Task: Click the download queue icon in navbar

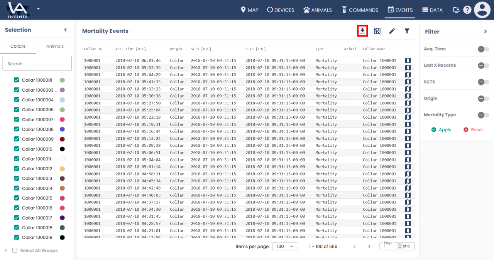Action: click(x=456, y=10)
